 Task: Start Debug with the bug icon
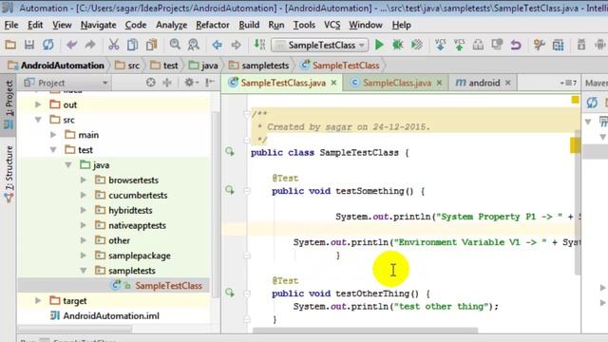coord(398,45)
